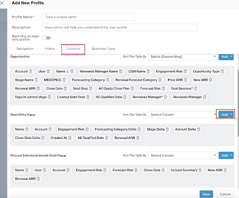
Task: Remove the Amount Delta column
Action: coord(199,130)
